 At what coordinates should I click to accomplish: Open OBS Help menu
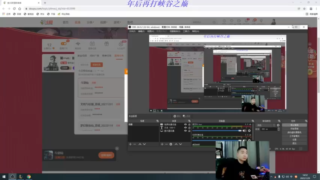click(196, 31)
